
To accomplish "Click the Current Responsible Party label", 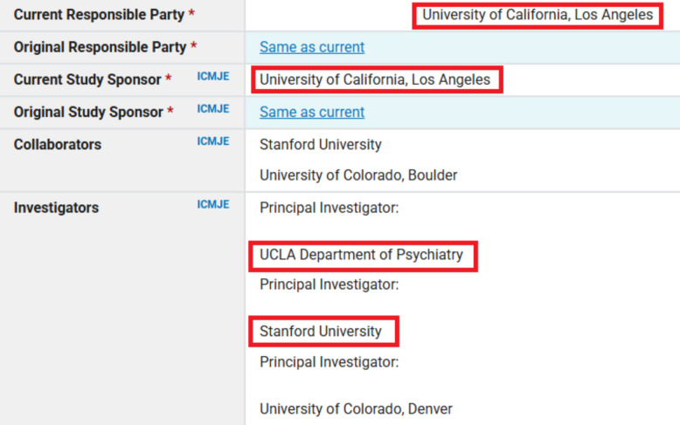I will [x=99, y=15].
